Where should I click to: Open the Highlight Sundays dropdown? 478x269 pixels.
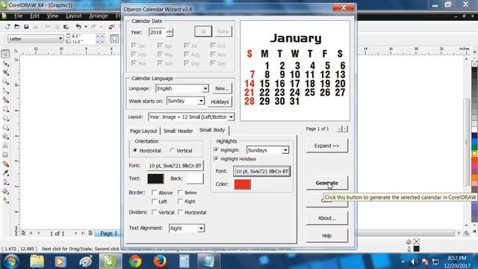[285, 150]
